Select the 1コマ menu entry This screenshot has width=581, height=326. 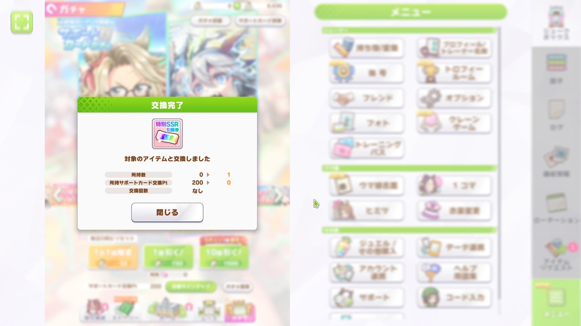point(454,185)
